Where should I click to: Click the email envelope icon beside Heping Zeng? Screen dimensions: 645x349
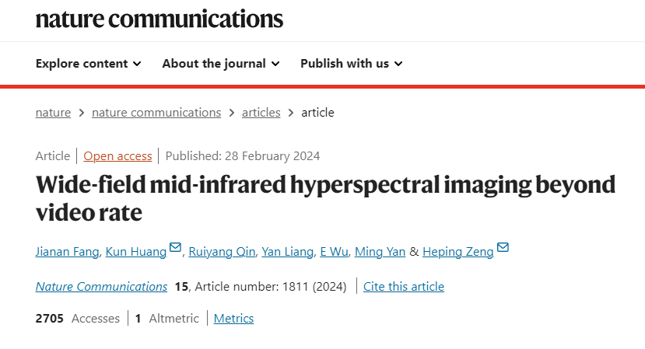pos(503,247)
